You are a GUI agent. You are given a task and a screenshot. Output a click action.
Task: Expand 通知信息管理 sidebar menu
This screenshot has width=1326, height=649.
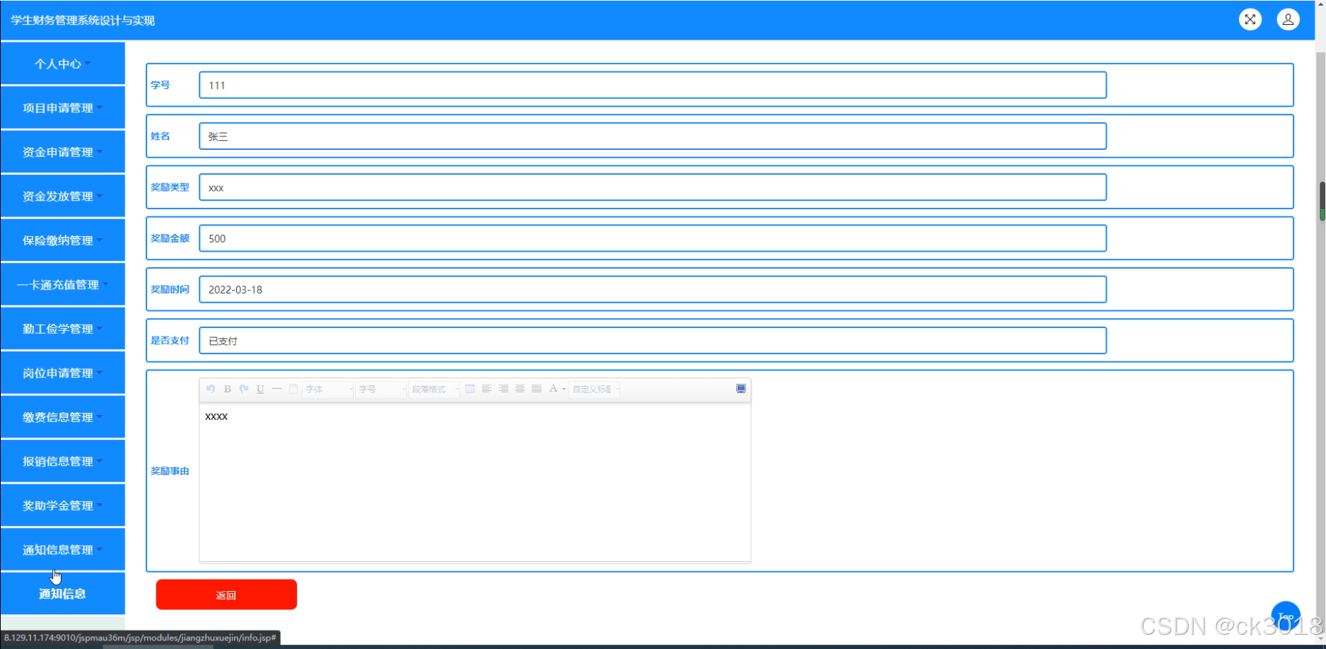click(x=63, y=549)
